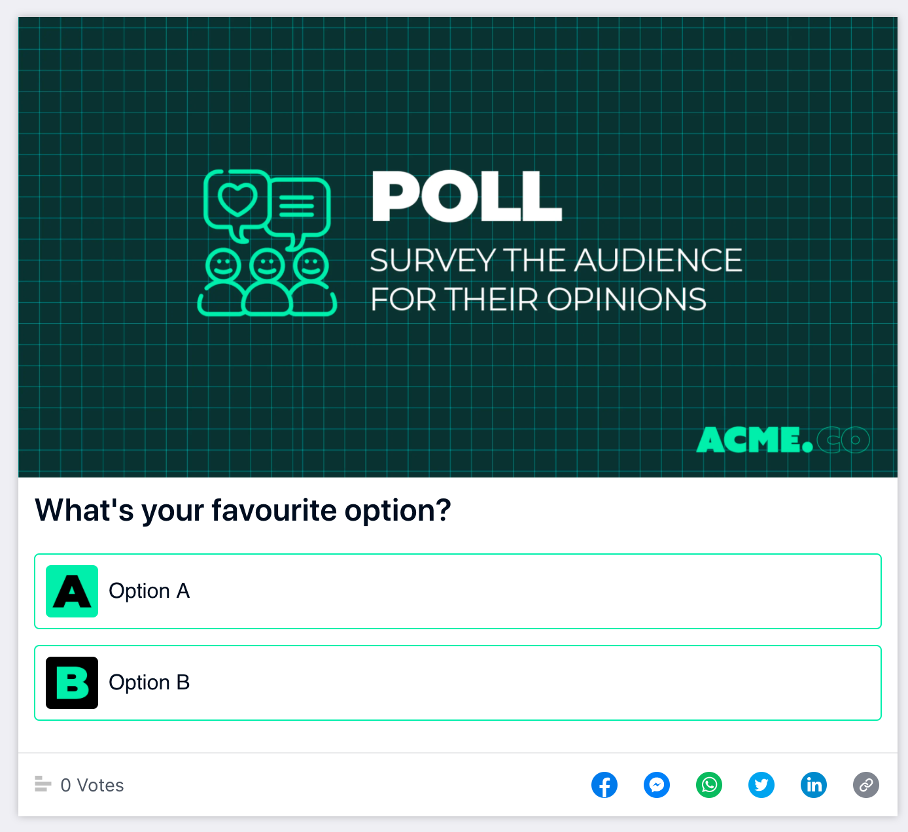Vote for Option B
Image resolution: width=908 pixels, height=832 pixels.
458,683
